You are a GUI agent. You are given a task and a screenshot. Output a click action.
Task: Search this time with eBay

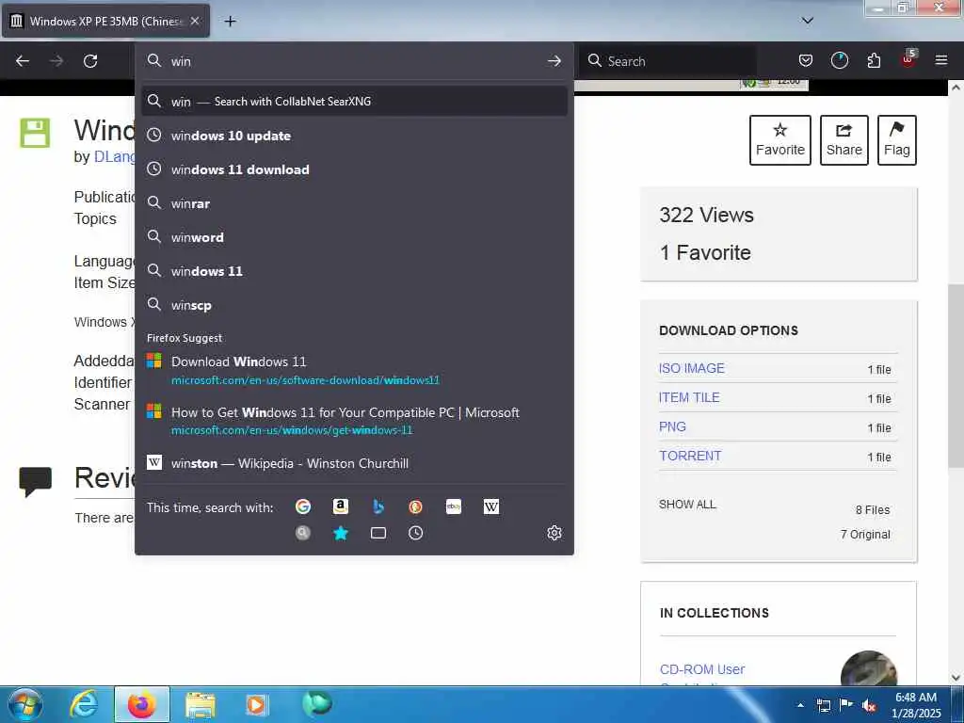tap(454, 506)
